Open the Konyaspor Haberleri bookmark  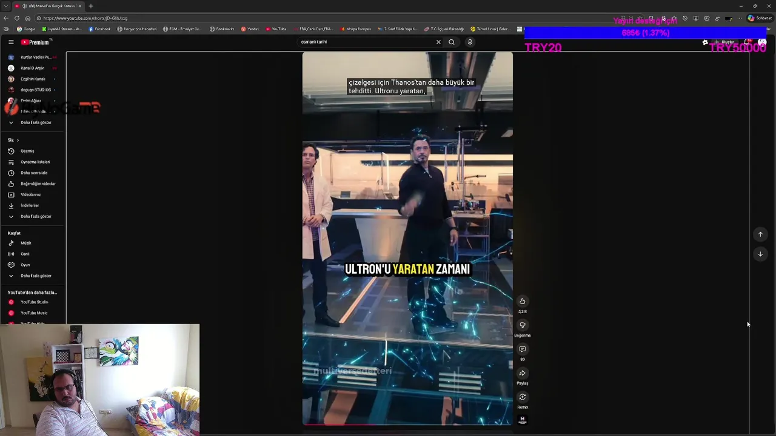(137, 29)
